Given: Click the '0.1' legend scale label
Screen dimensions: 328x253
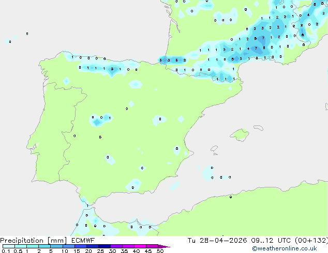Looking at the screenshot, I should 6,251.
